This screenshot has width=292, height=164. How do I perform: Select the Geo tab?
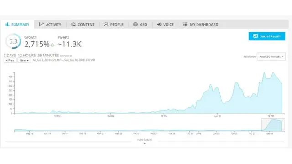click(x=140, y=24)
